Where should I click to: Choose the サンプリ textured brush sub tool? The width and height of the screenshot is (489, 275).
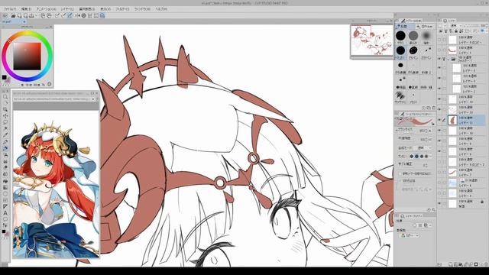pyautogui.click(x=400, y=97)
